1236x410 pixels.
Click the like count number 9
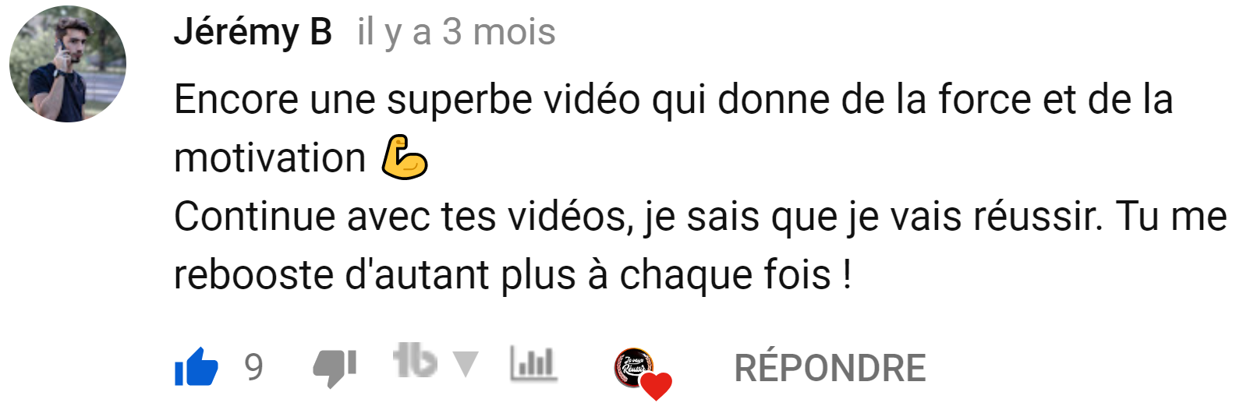(253, 367)
